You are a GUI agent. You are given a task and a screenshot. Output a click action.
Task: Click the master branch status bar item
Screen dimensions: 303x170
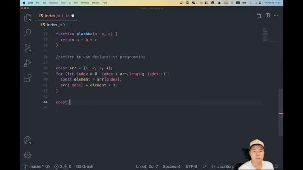[34, 166]
